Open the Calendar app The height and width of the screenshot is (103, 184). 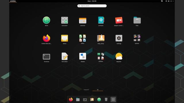[83, 21]
